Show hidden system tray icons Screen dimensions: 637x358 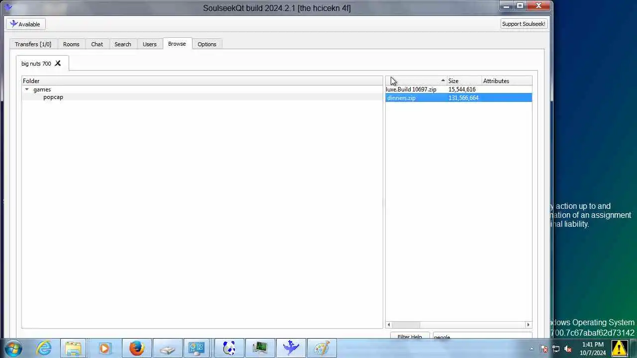click(x=531, y=349)
